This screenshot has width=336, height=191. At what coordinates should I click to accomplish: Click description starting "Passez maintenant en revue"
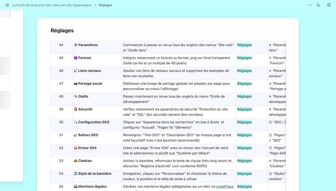coord(174,99)
